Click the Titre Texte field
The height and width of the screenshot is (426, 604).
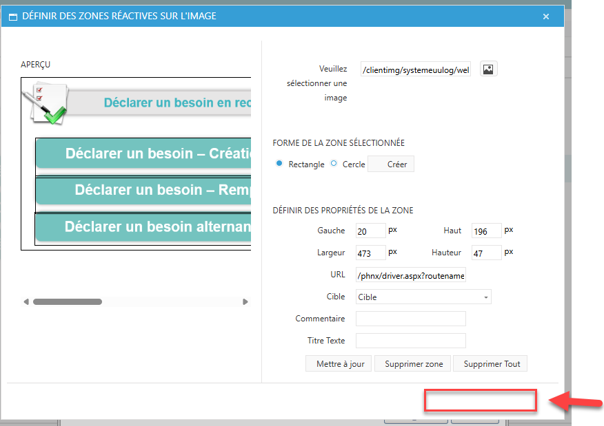coord(411,341)
